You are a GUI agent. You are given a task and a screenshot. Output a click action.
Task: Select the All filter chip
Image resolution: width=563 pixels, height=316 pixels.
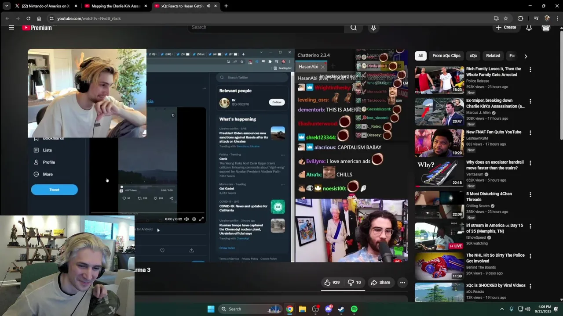(421, 56)
